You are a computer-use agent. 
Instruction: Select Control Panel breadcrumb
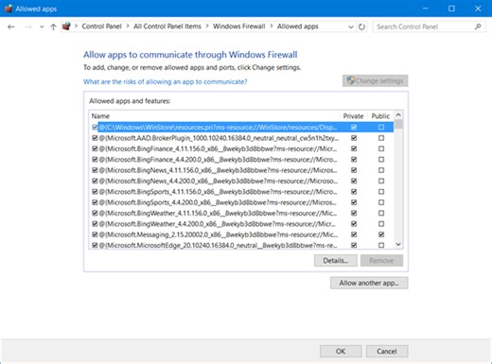tap(101, 26)
